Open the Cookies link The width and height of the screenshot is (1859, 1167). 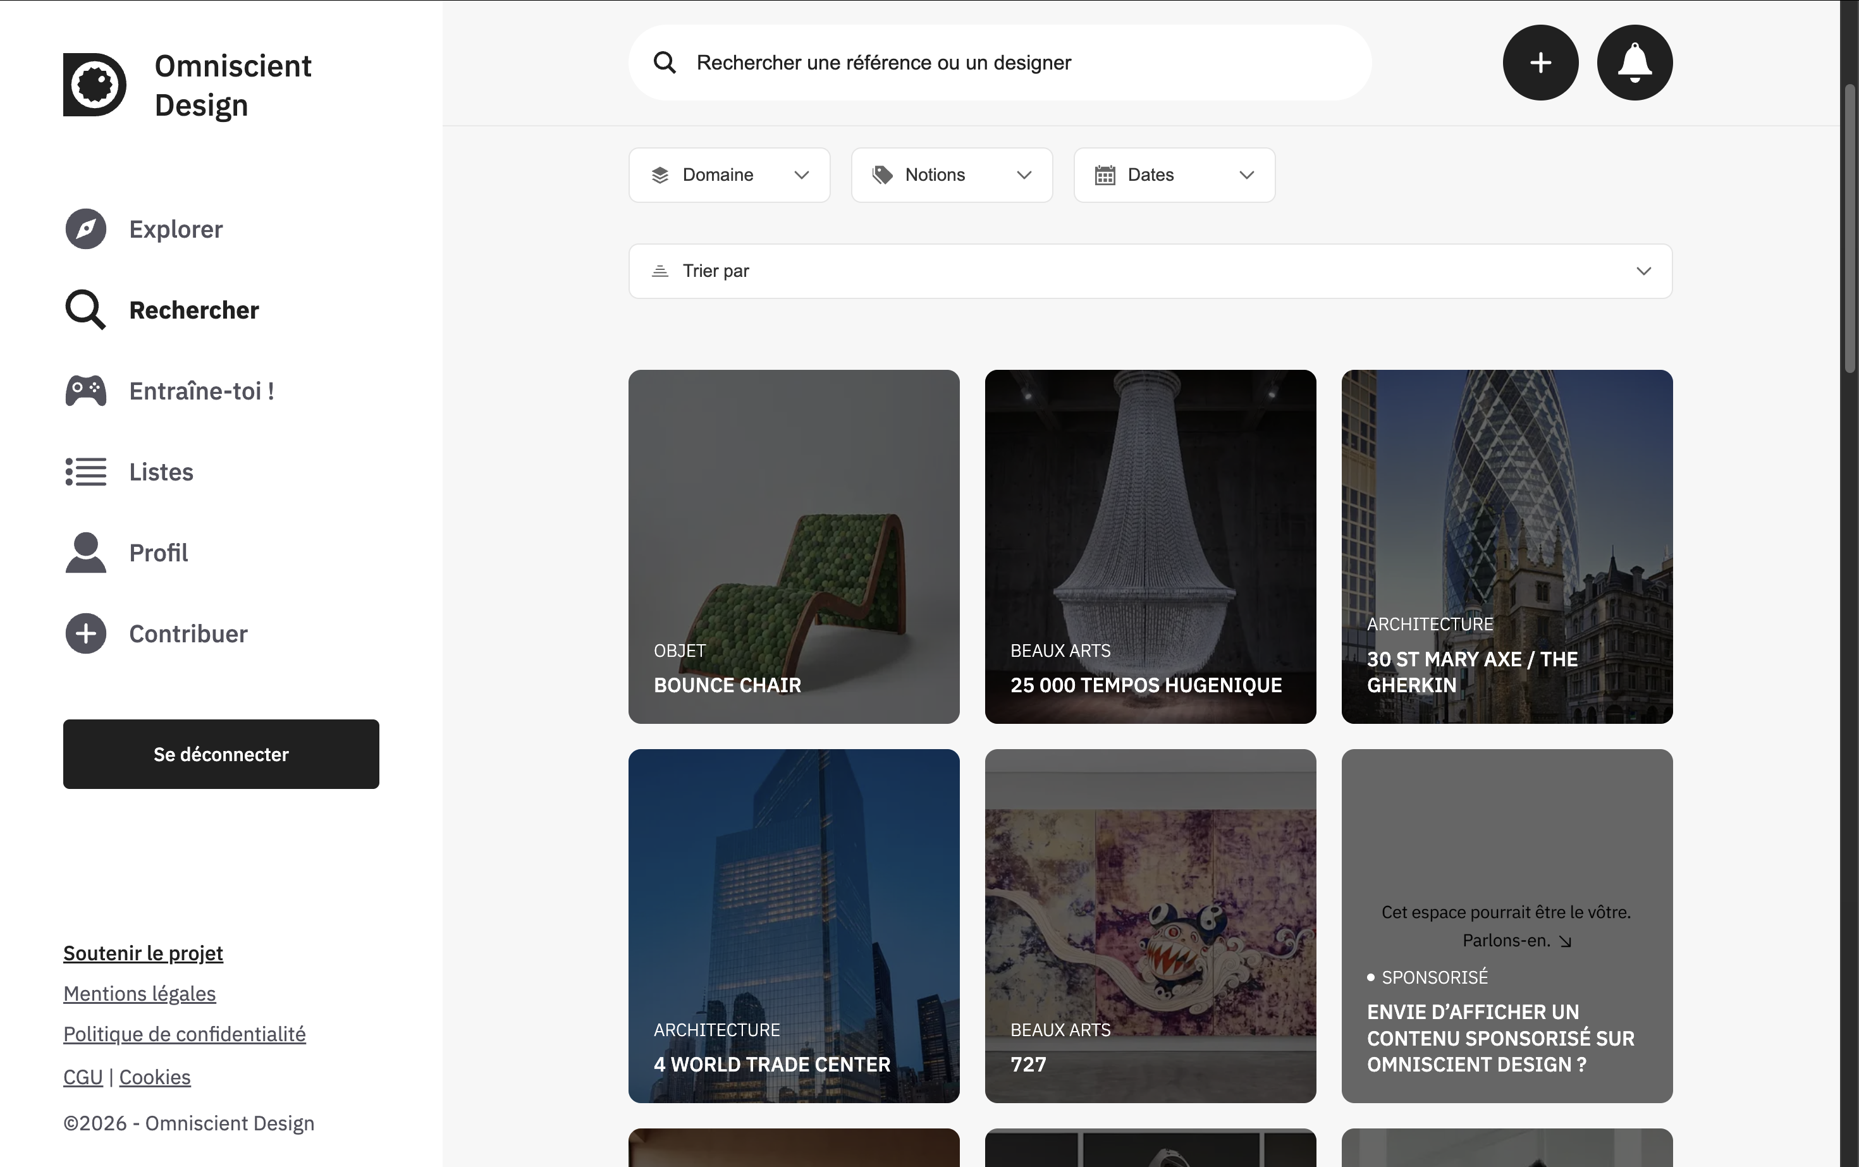click(x=154, y=1077)
